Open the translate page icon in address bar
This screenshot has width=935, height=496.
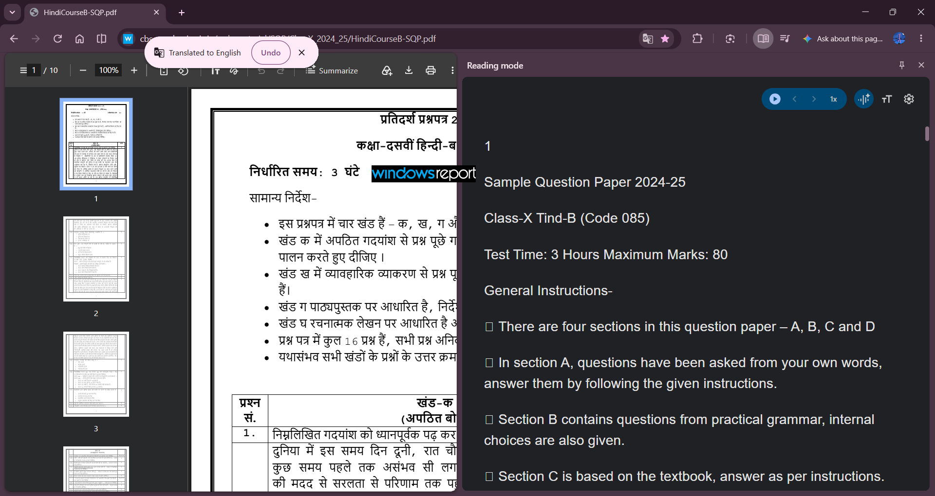(x=648, y=39)
